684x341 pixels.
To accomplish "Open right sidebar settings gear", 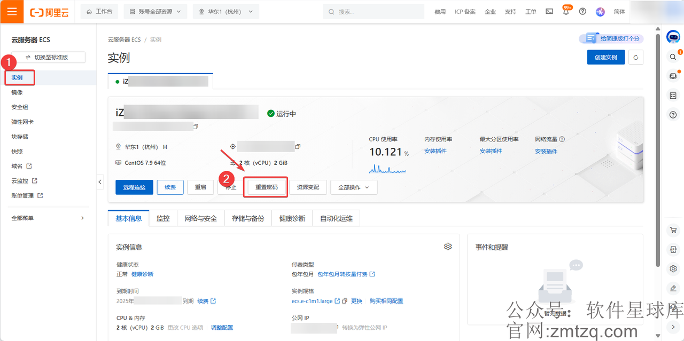I will click(673, 269).
